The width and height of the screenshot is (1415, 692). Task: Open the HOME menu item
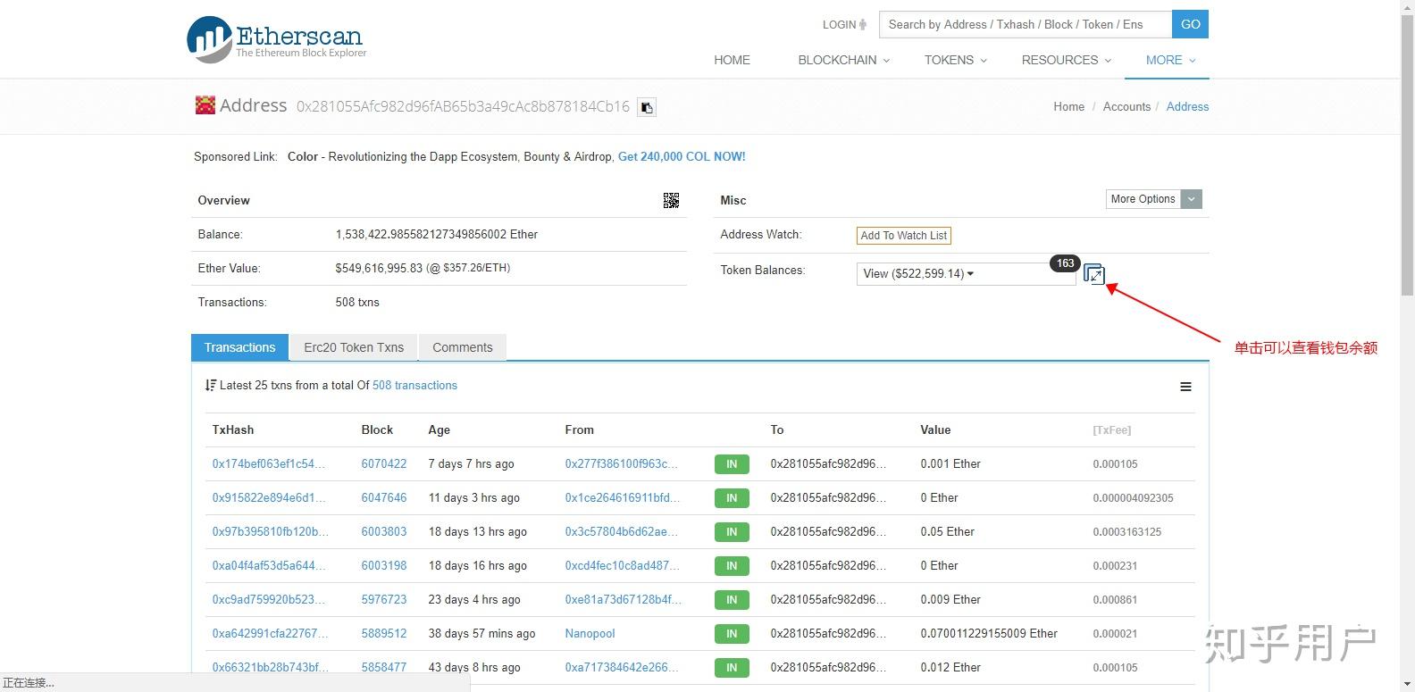point(732,60)
